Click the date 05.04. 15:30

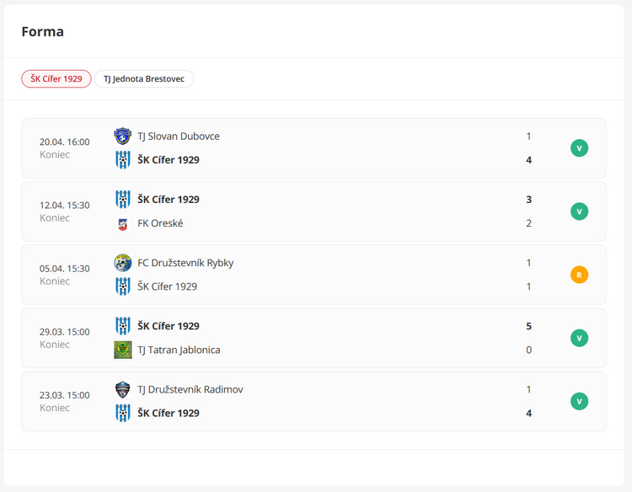[x=65, y=269]
